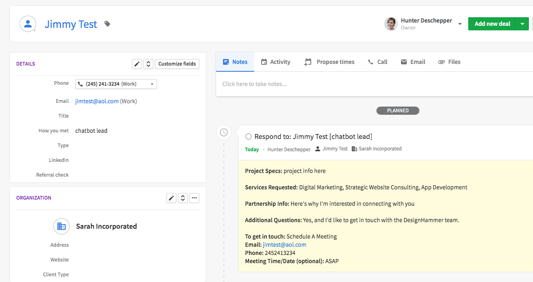Click the empty Website field in Organization
This screenshot has height=282, width=533.
click(137, 260)
